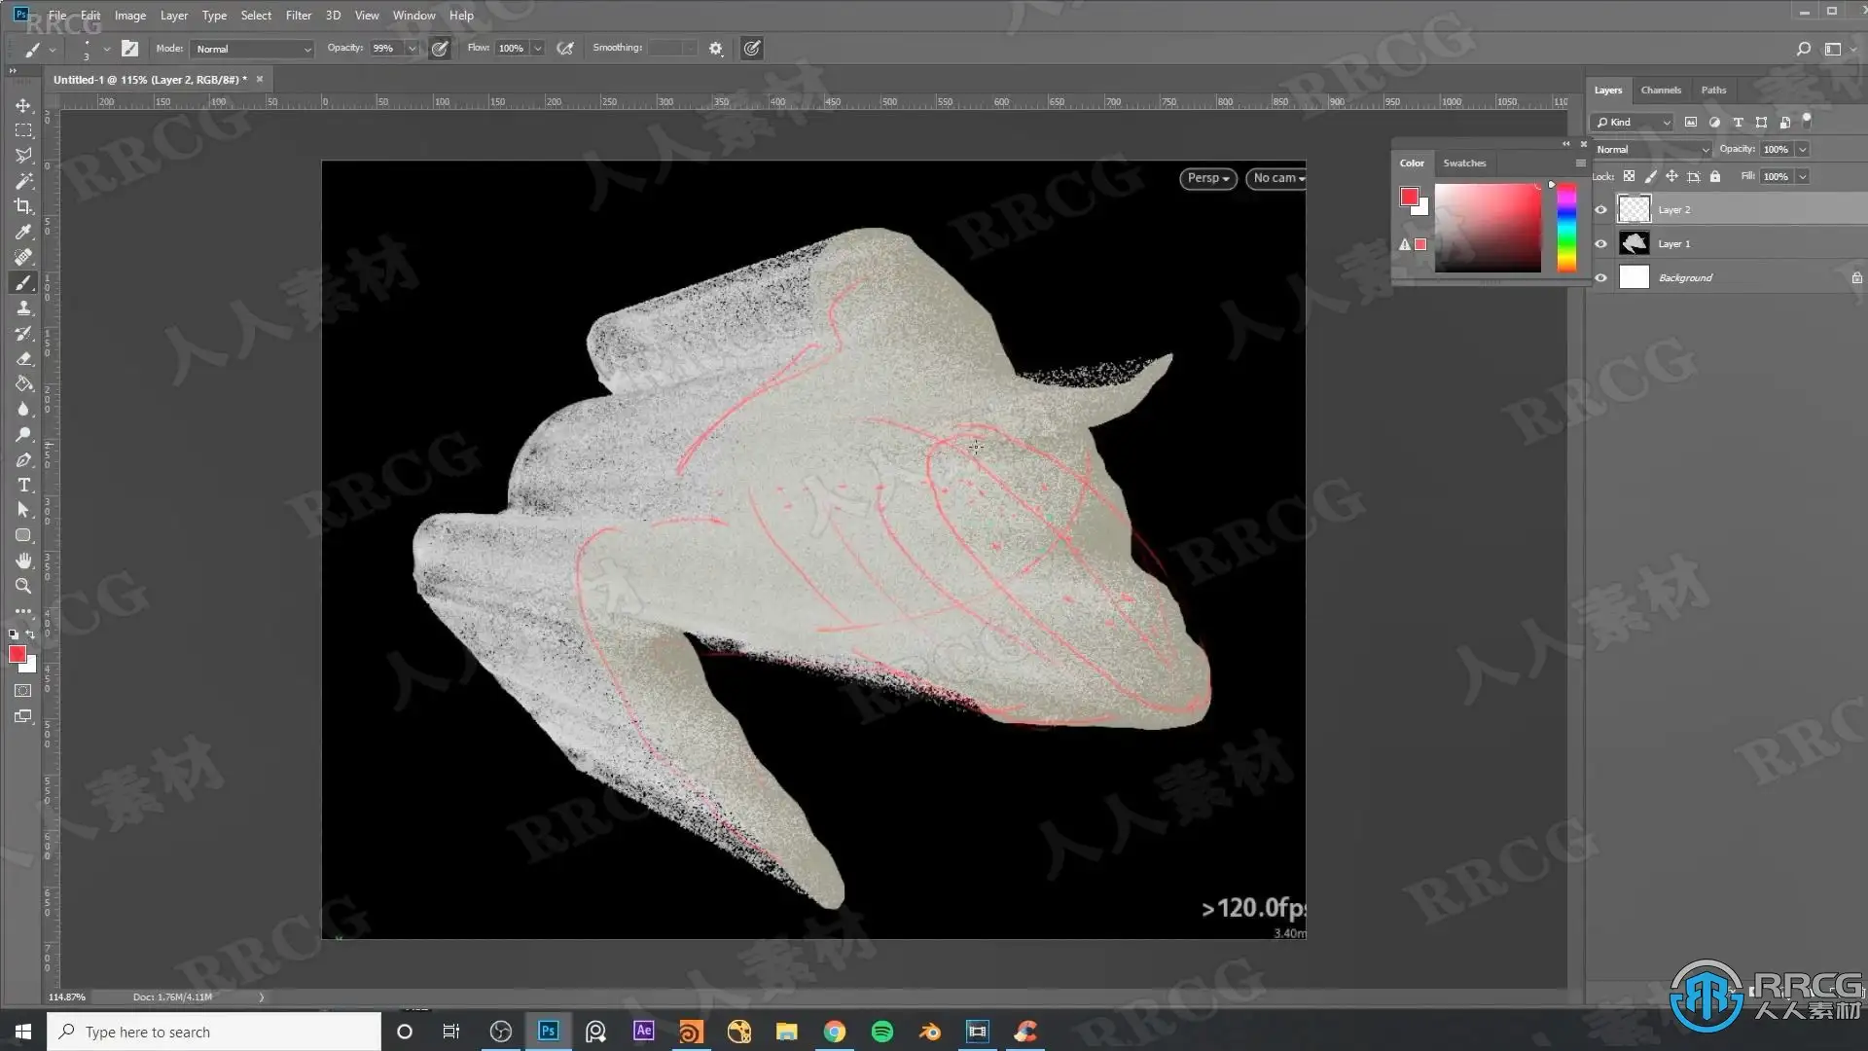Open the layer blend mode Normal dropdown
The height and width of the screenshot is (1051, 1868).
click(1651, 149)
